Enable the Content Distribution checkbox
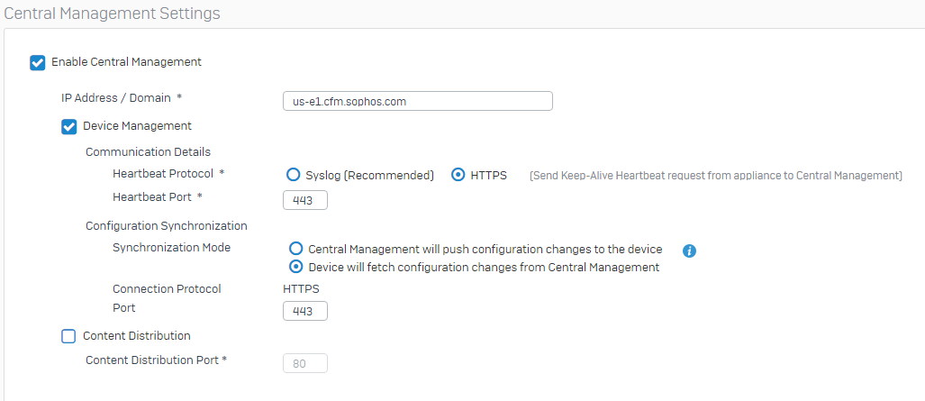Image resolution: width=925 pixels, height=401 pixels. pyautogui.click(x=69, y=336)
